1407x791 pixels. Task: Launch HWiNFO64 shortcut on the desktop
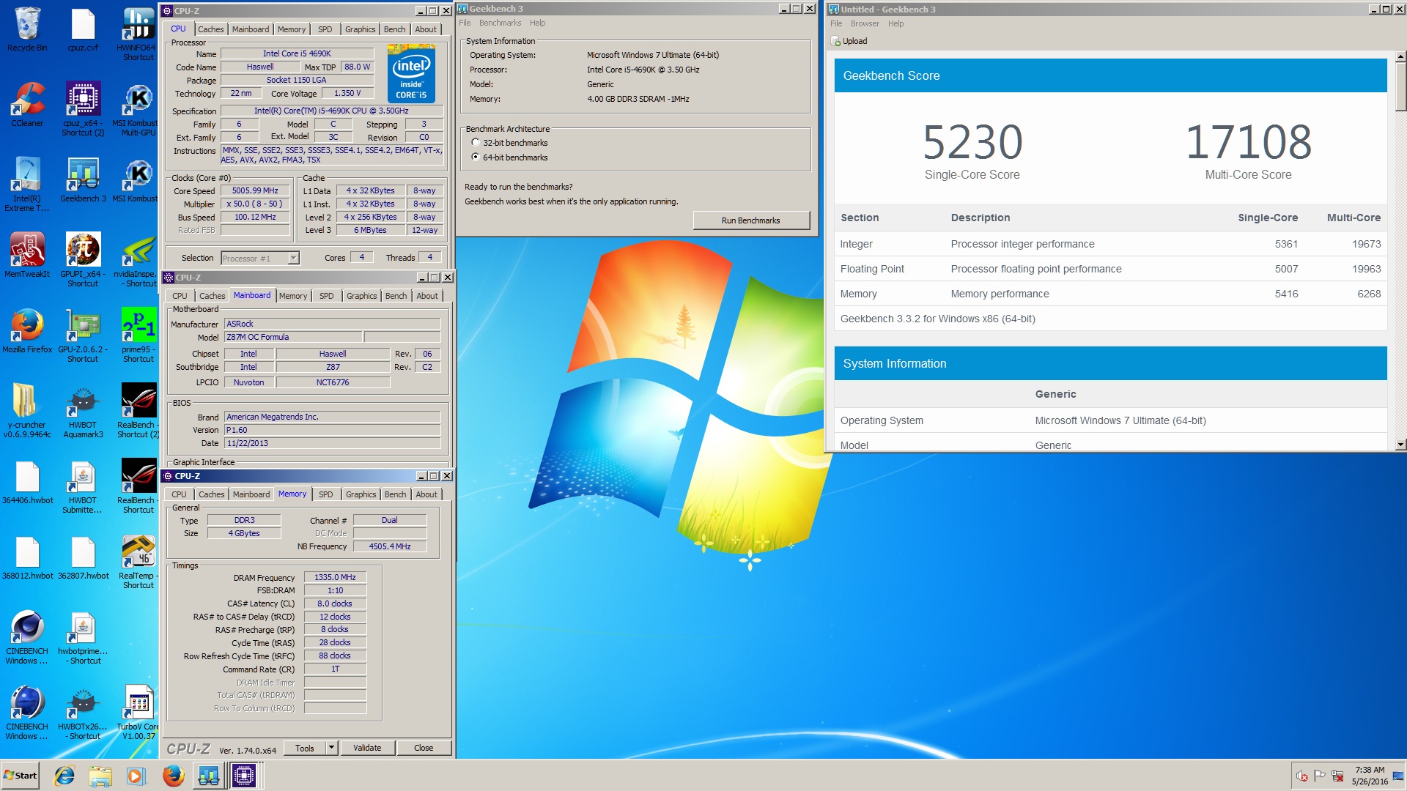139,34
